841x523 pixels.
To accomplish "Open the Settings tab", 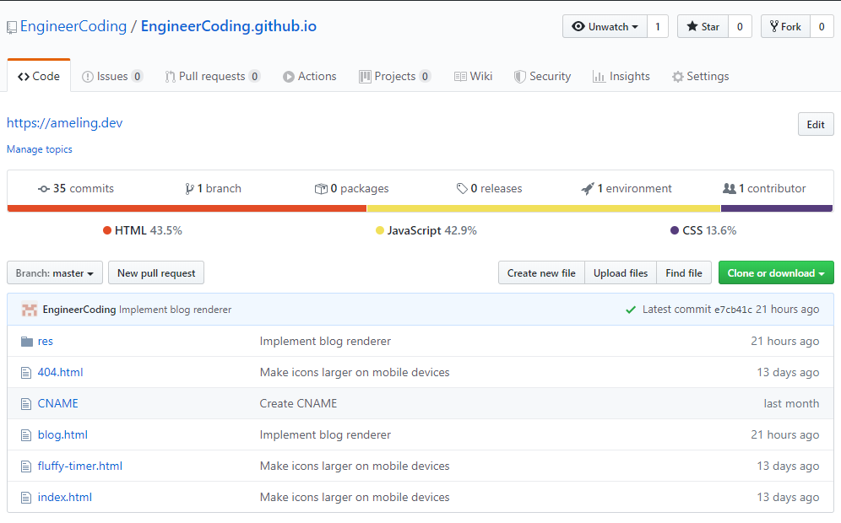I will pos(700,77).
